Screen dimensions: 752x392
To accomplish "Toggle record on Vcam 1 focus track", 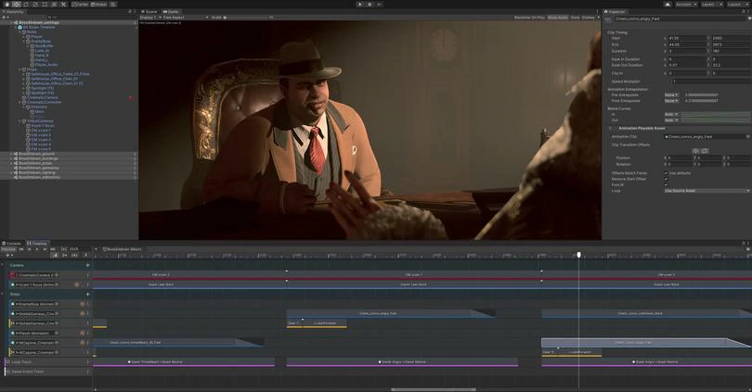I will (76, 285).
